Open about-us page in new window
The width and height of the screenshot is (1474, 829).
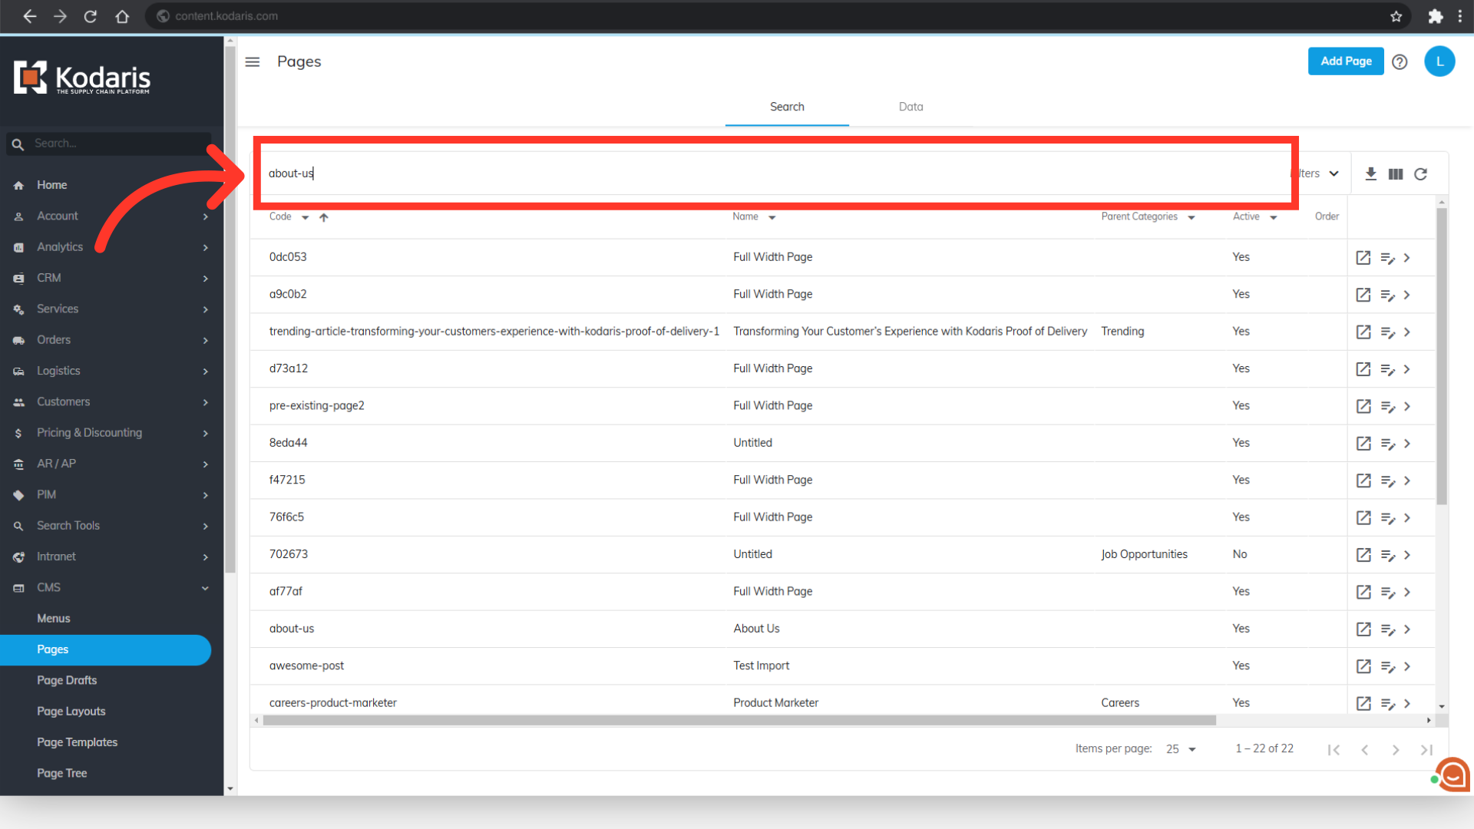tap(1363, 629)
